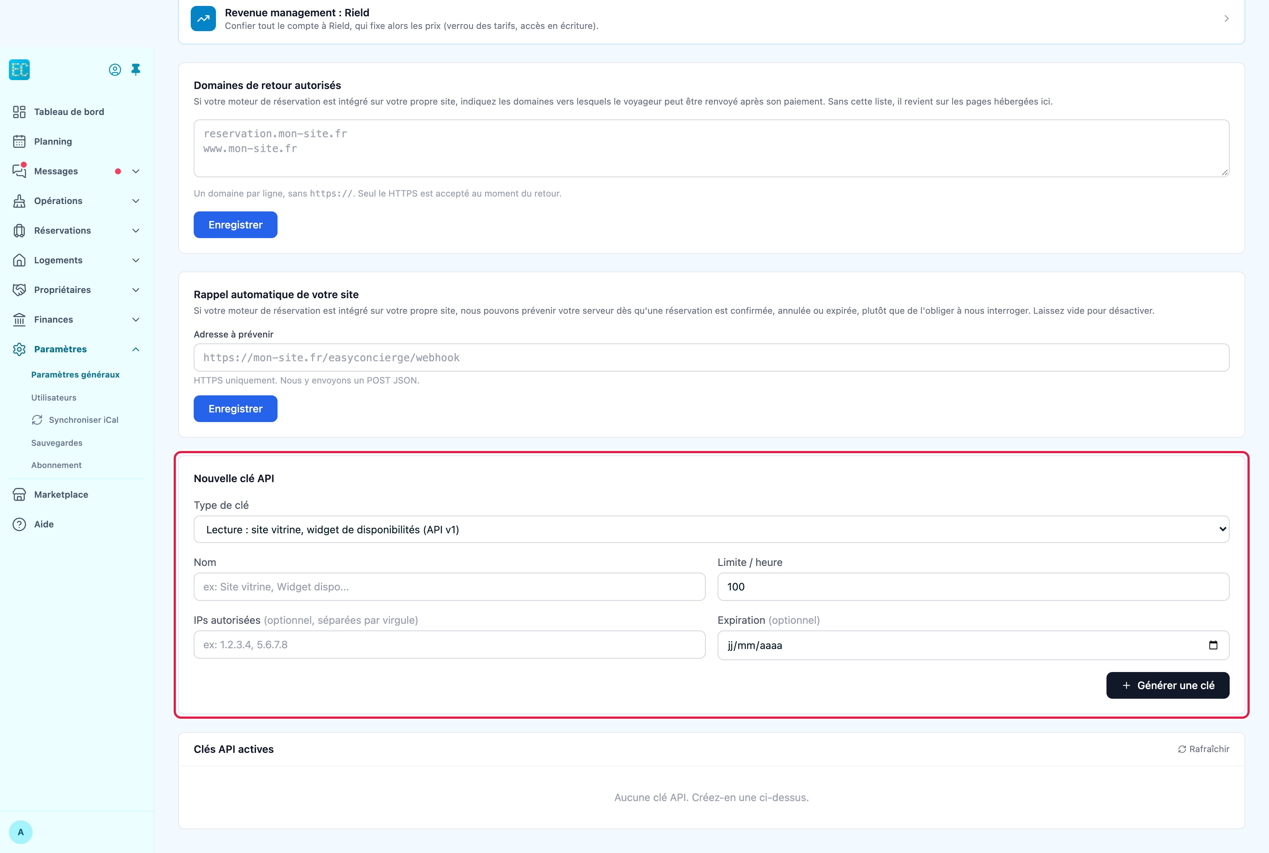Viewport: 1269px width, 853px height.
Task: Click the Messages chat icon
Action: (x=19, y=171)
